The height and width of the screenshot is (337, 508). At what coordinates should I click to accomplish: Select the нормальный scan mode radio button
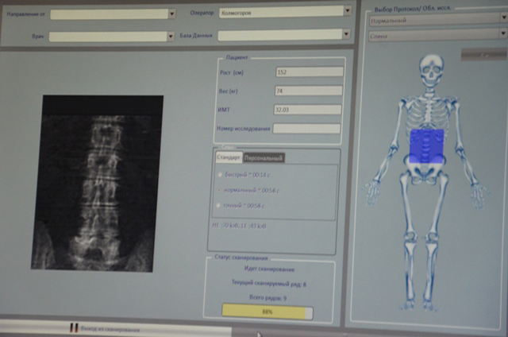pyautogui.click(x=220, y=191)
